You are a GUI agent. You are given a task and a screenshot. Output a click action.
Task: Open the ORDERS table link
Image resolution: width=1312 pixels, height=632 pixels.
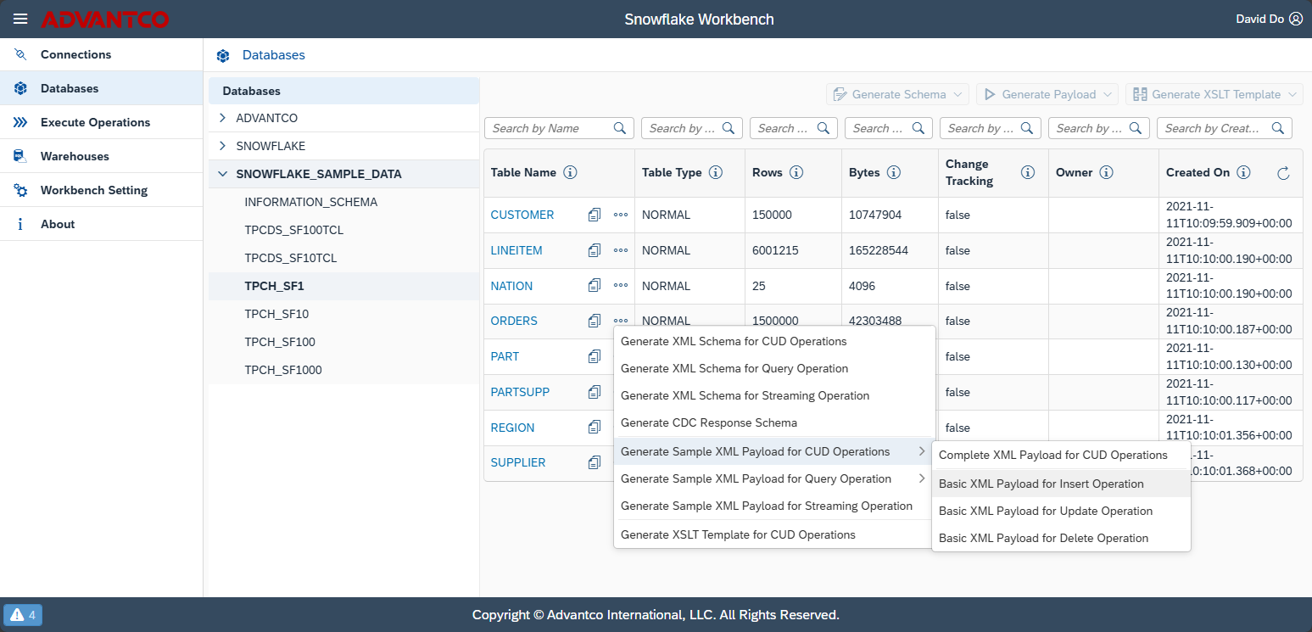coord(514,321)
